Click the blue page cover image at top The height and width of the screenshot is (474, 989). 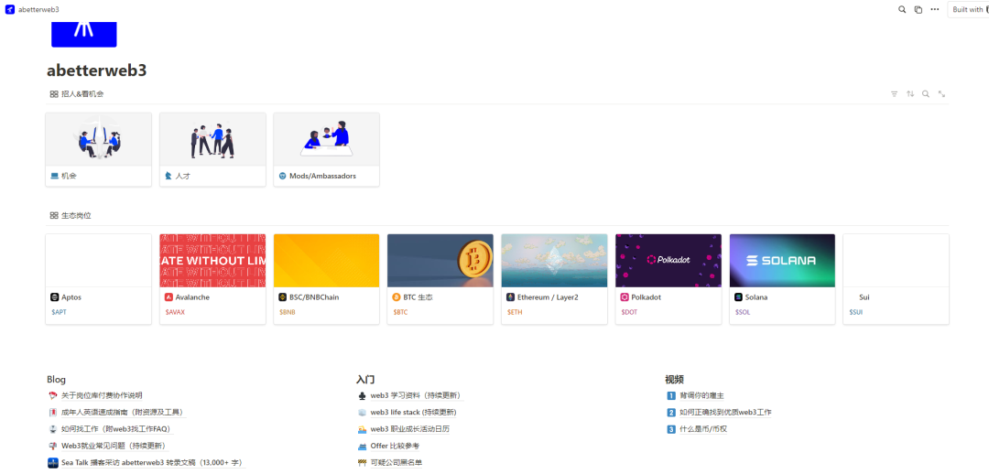click(x=84, y=34)
